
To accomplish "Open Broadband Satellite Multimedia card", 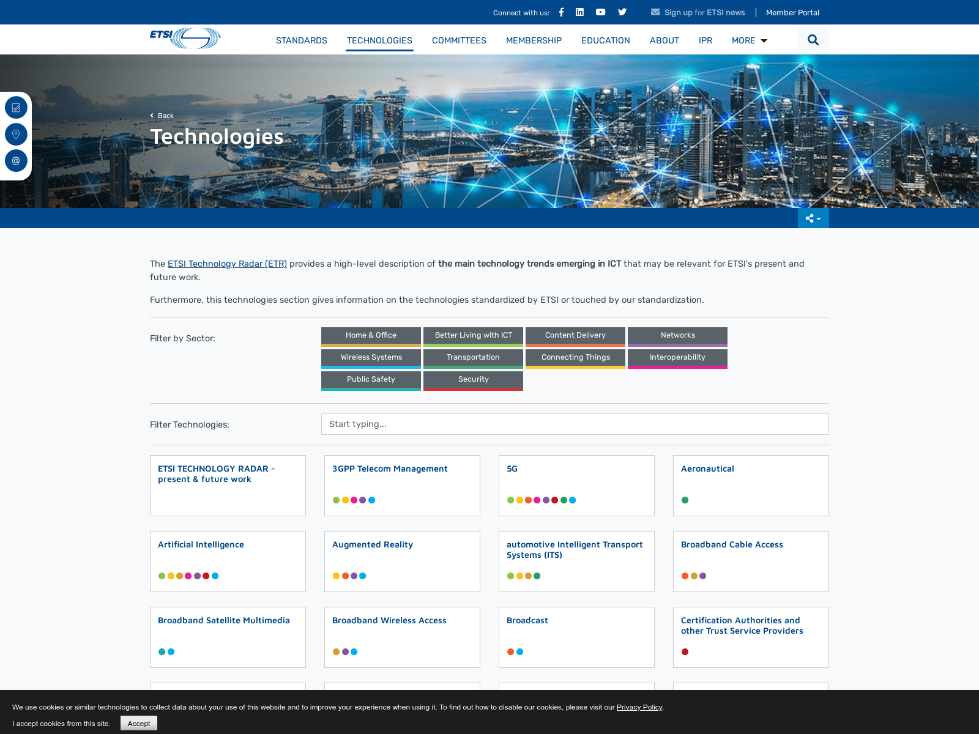I will 228,637.
